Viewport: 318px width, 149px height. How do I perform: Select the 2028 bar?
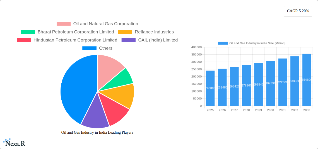[x=246, y=86]
